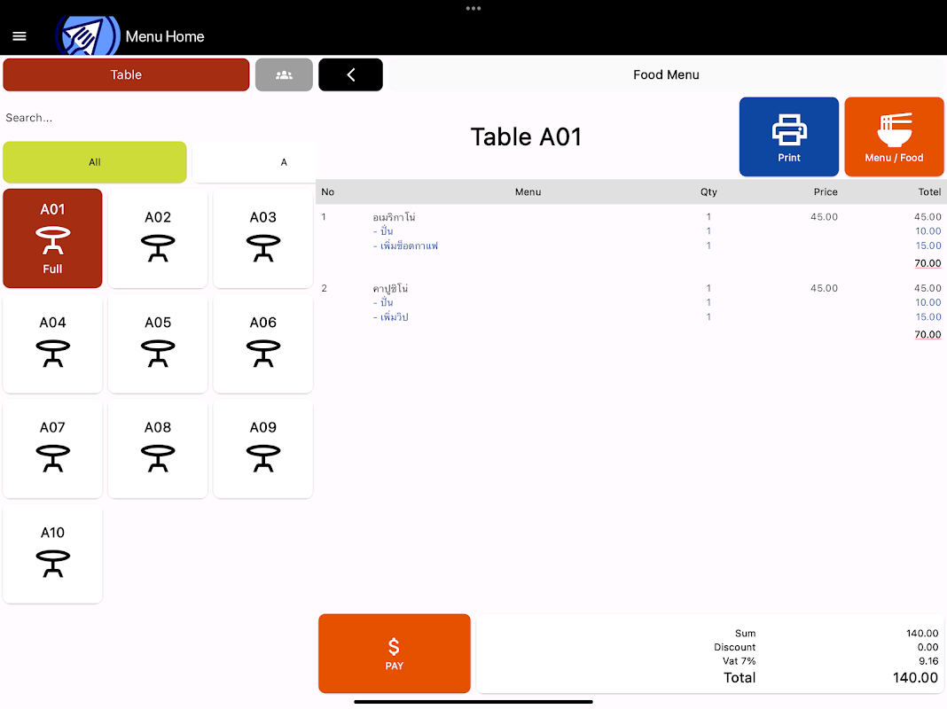Click the No column header
Viewport: 947px width, 709px height.
328,192
